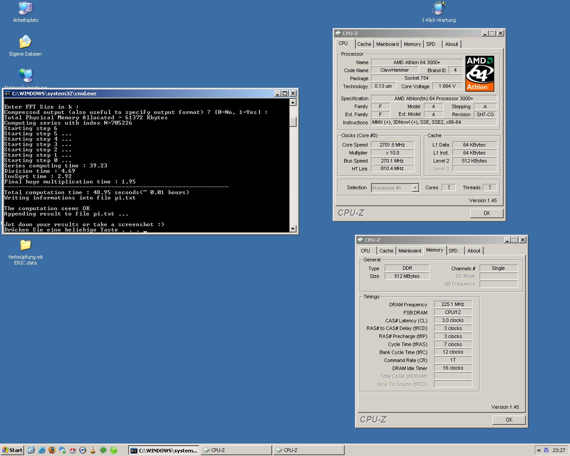Click the memory Size value 512 MBytes
The width and height of the screenshot is (570, 456).
(407, 276)
